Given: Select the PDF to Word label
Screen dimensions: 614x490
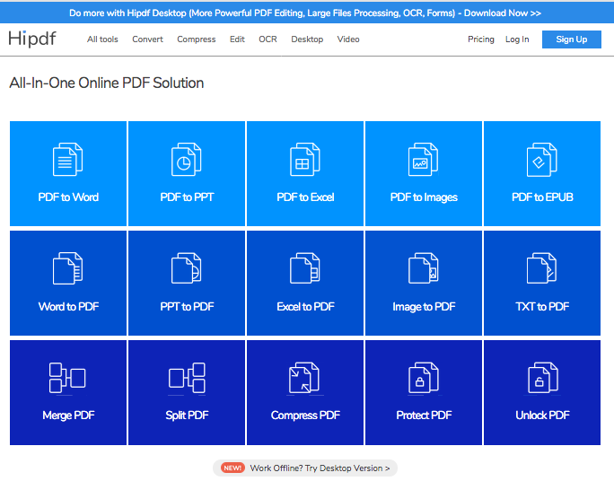Looking at the screenshot, I should coord(68,197).
